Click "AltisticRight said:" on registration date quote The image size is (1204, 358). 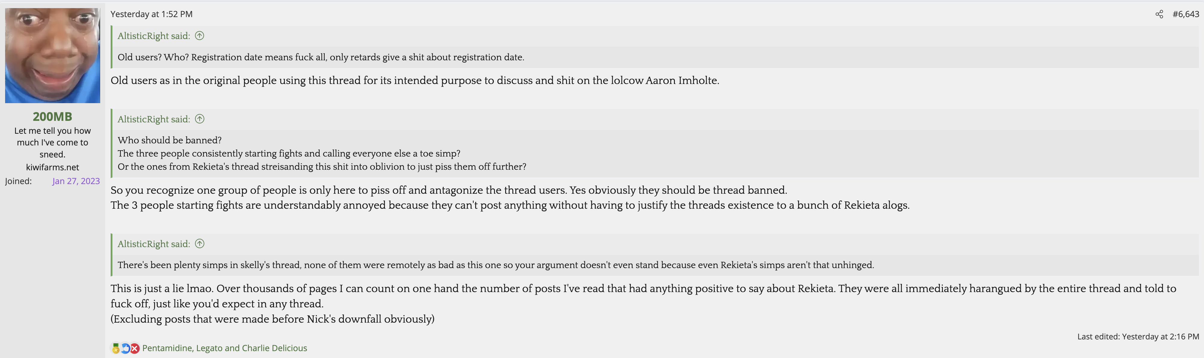pos(154,36)
